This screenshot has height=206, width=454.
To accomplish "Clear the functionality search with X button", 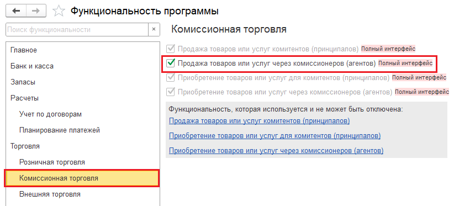I will click(154, 29).
